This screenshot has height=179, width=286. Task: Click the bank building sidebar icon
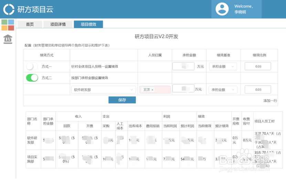8,39
